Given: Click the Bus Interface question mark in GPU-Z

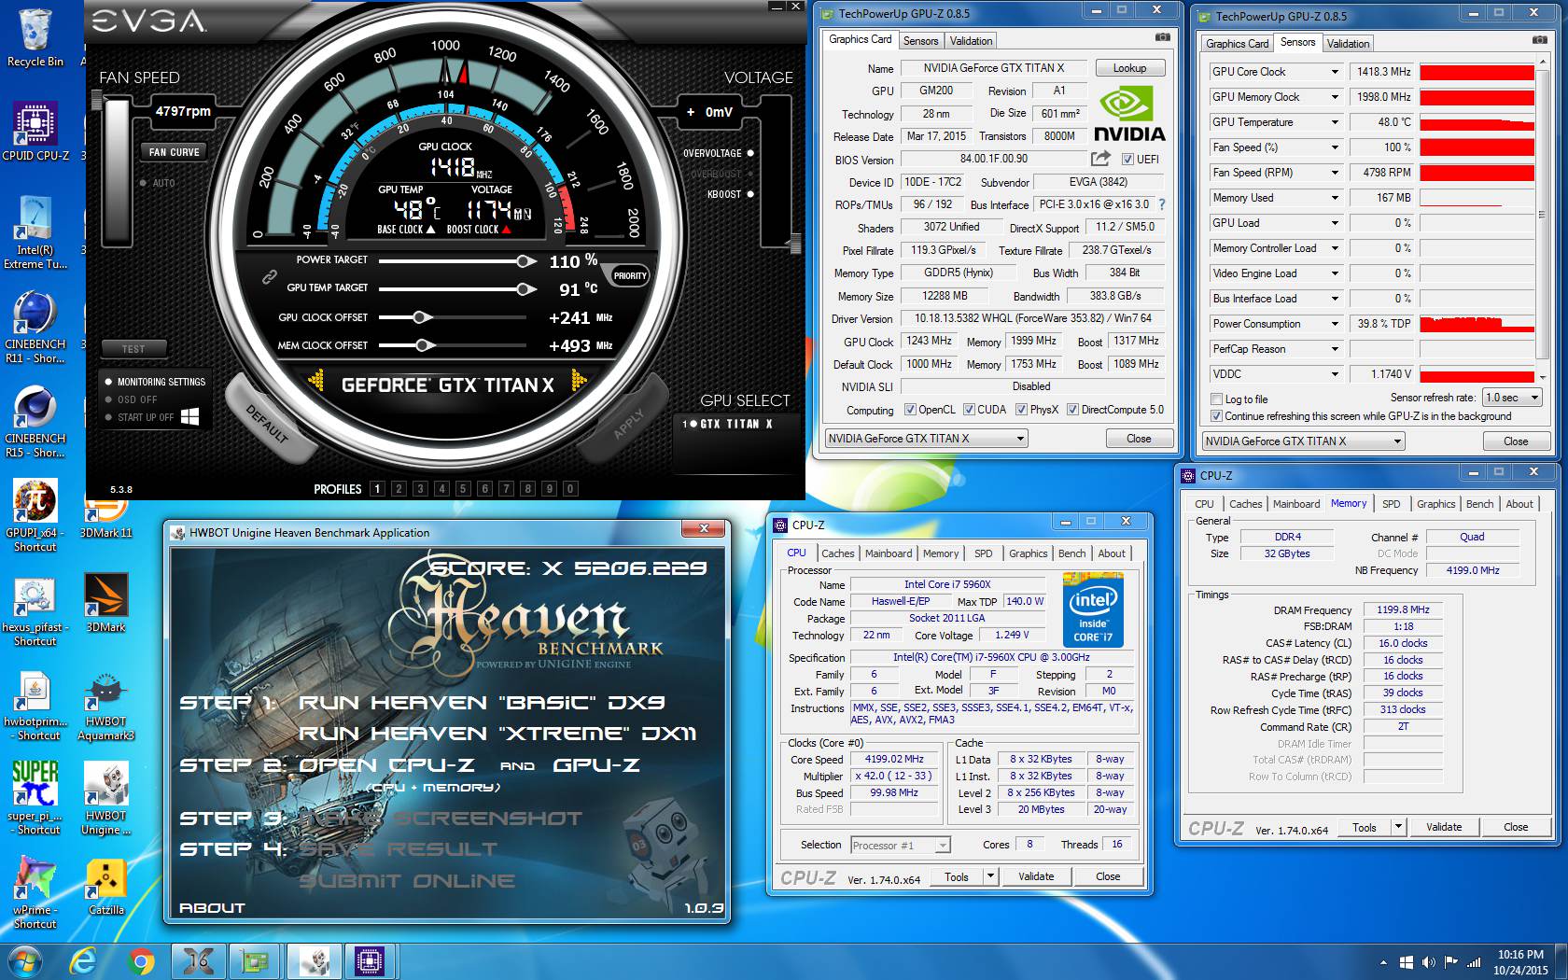Looking at the screenshot, I should coord(1161,204).
